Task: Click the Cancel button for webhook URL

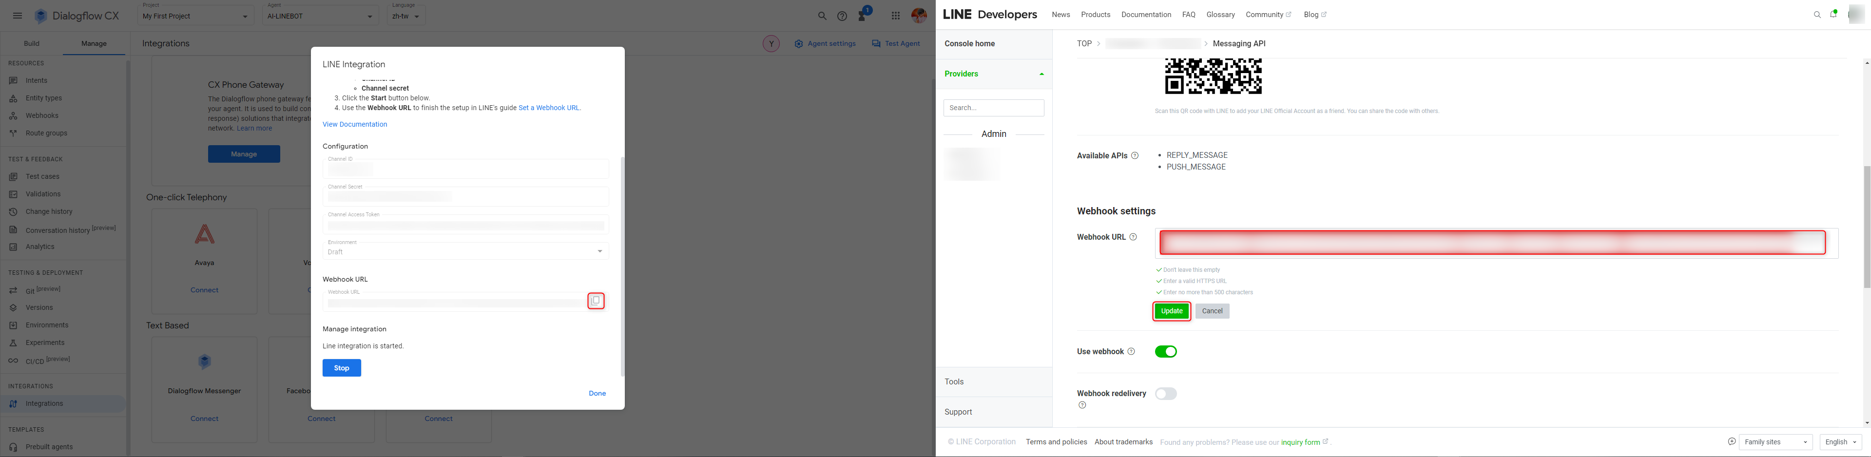Action: pyautogui.click(x=1212, y=311)
